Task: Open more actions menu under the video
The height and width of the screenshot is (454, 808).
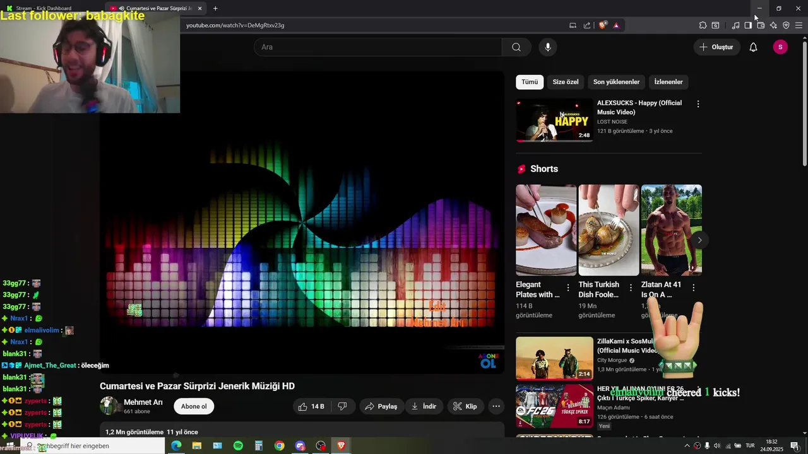Action: point(496,407)
